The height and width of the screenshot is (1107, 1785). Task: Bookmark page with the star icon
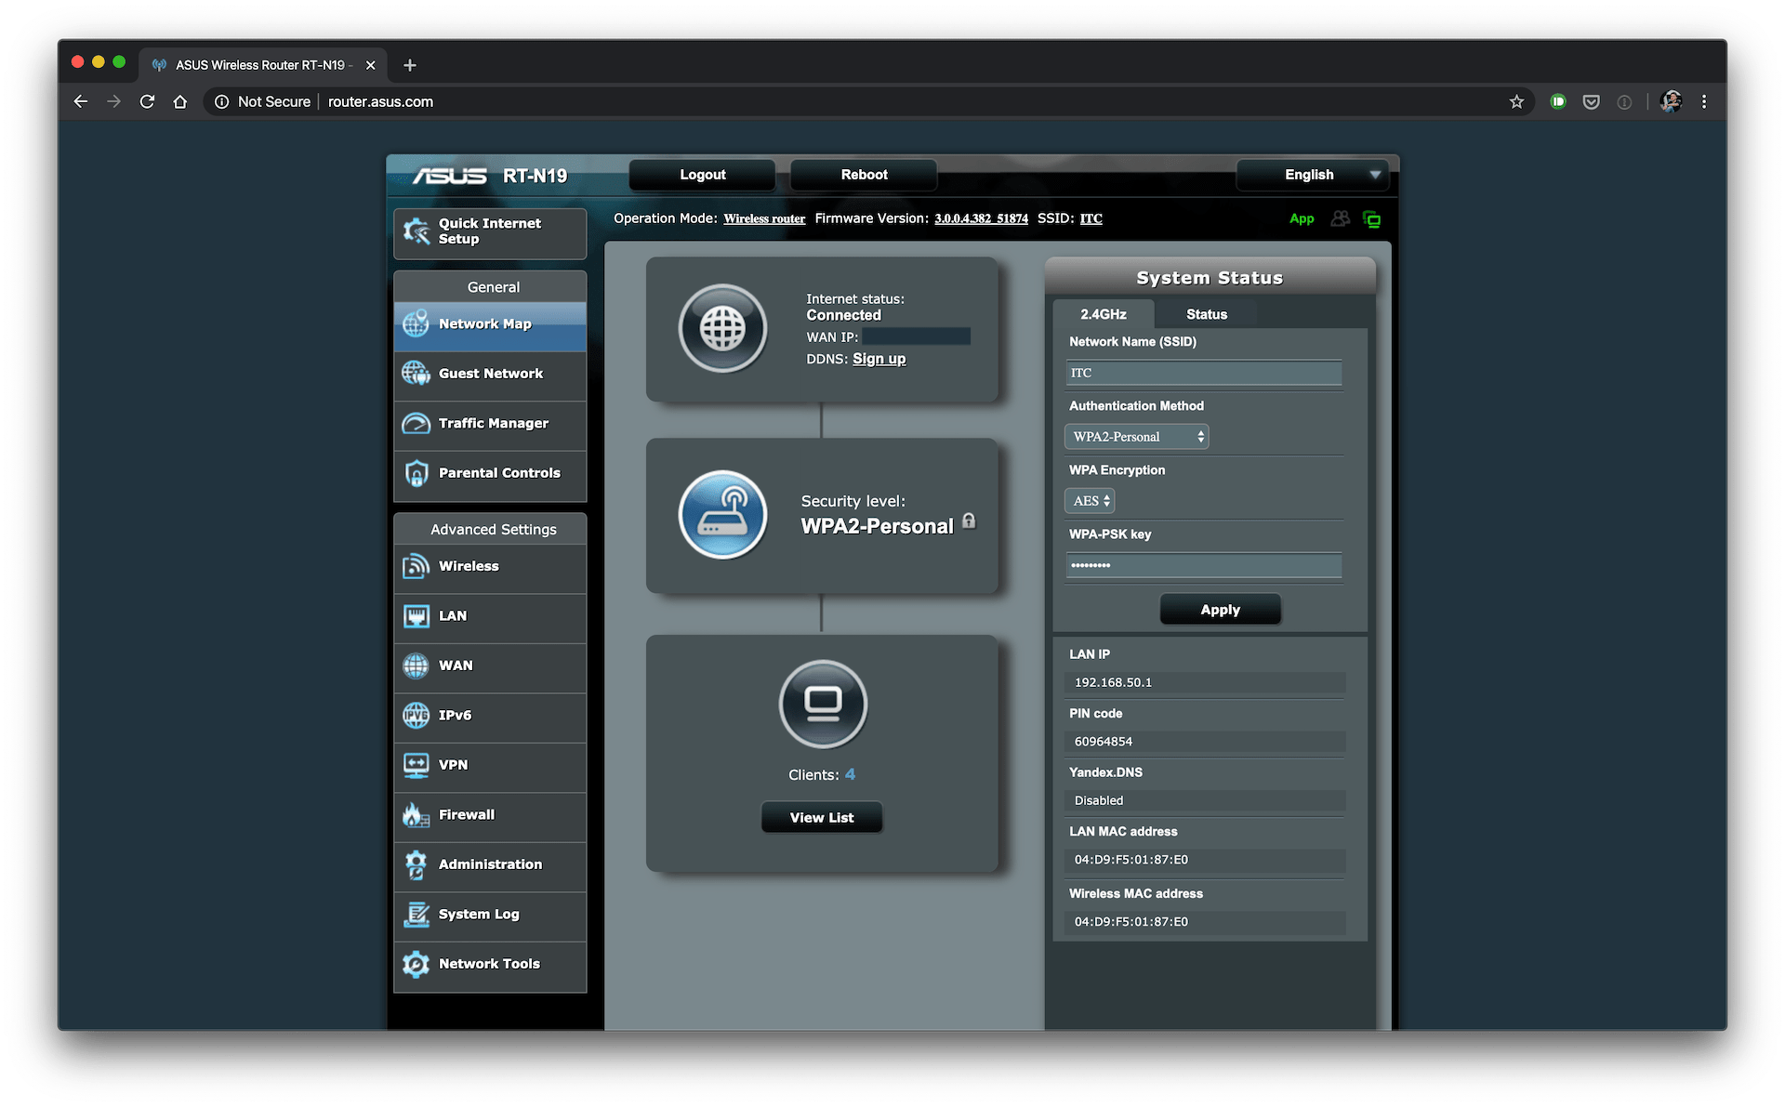click(1516, 101)
